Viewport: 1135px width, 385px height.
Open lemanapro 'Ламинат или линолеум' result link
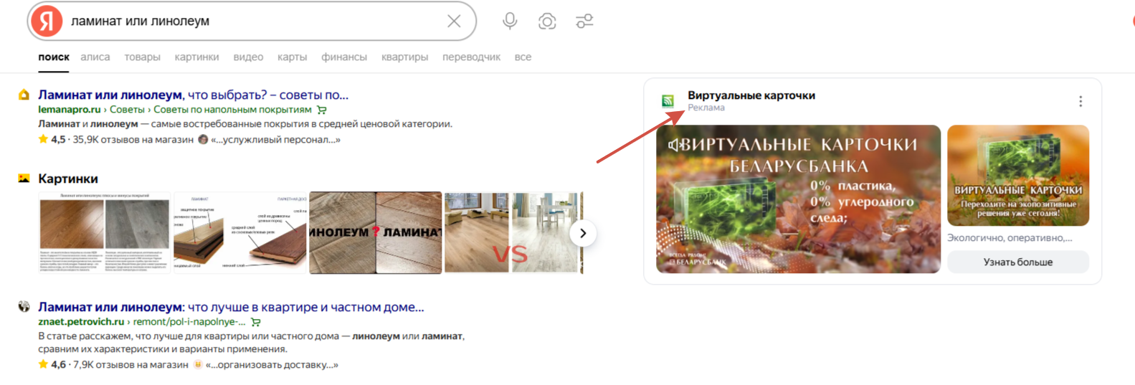[193, 95]
